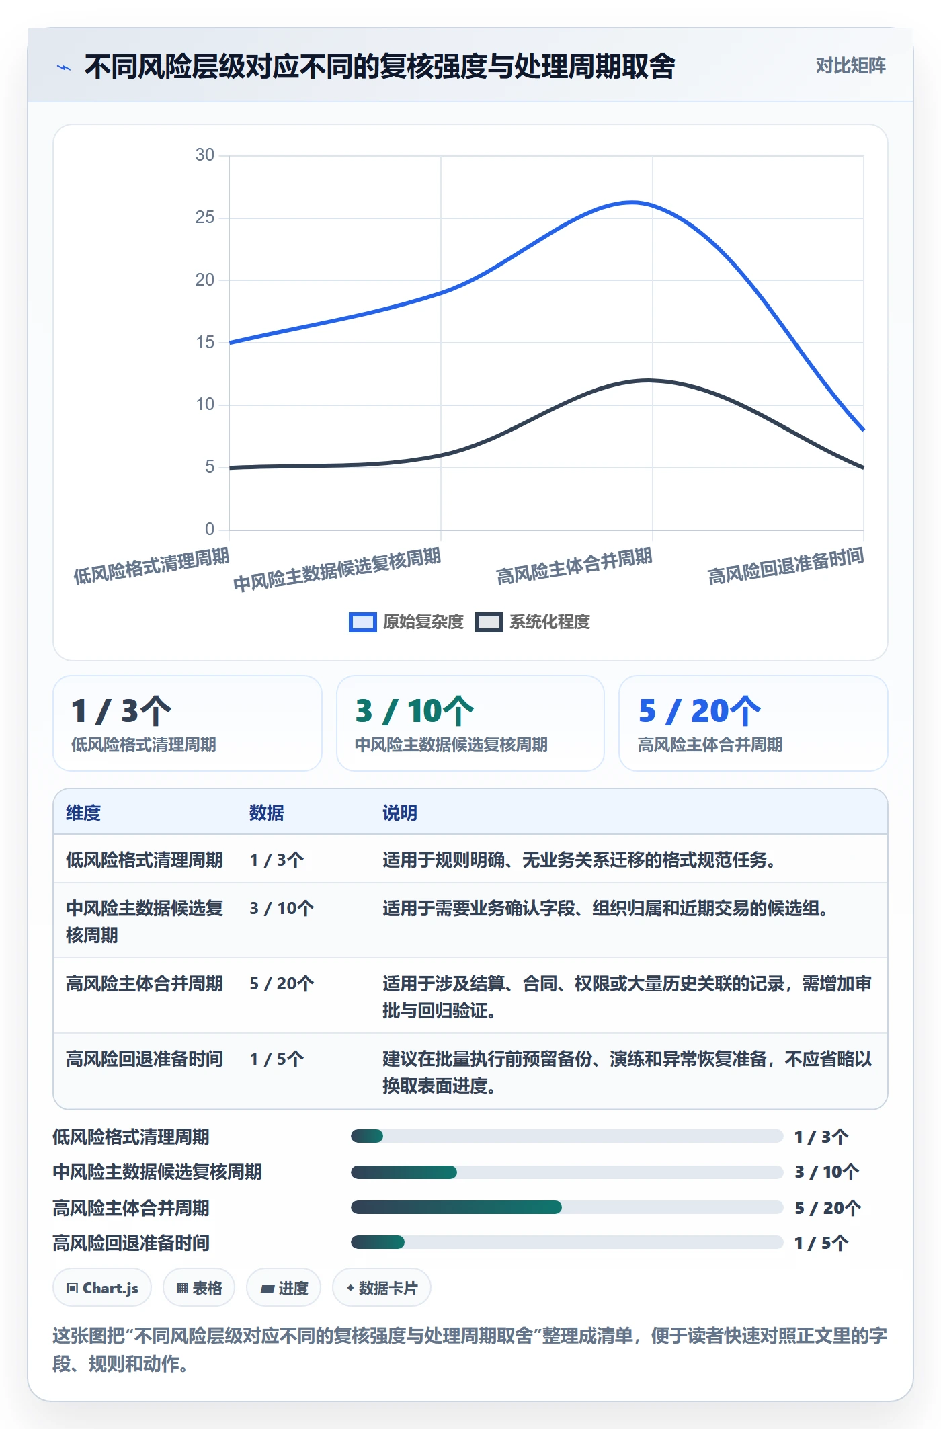Click the Chart.js chip square icon
Image resolution: width=941 pixels, height=1429 pixels.
click(x=73, y=1289)
